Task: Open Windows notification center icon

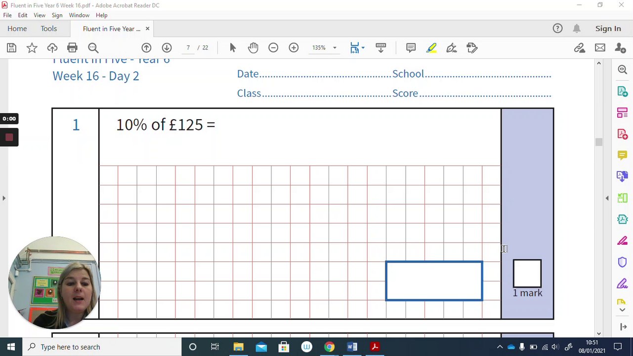Action: (x=618, y=347)
